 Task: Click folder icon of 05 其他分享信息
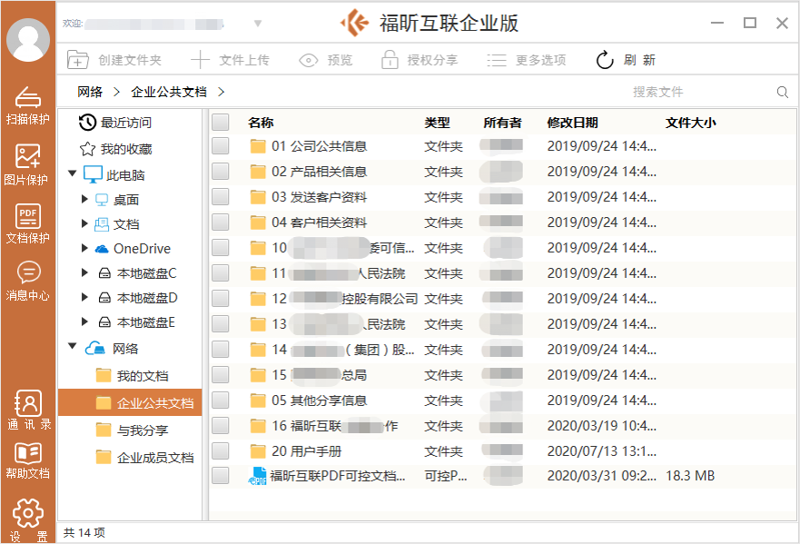(x=258, y=401)
